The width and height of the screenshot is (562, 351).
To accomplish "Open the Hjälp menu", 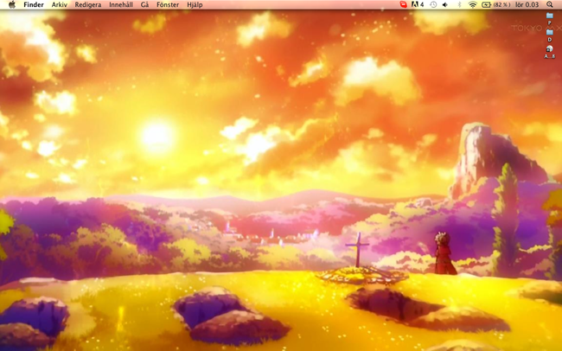I will 195,4.
